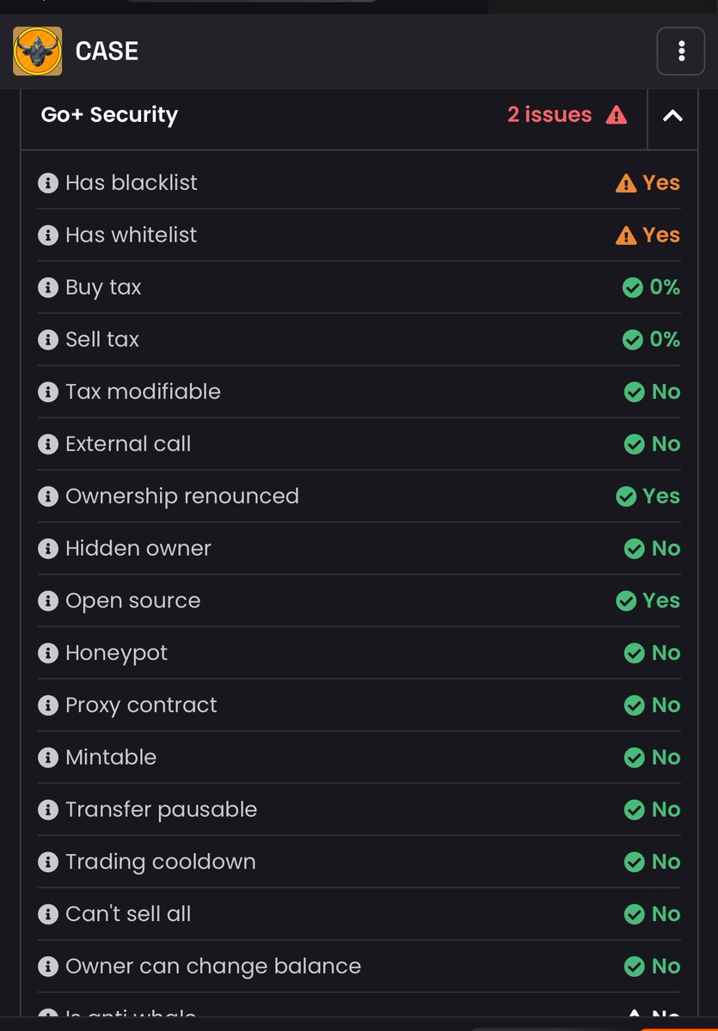Image resolution: width=718 pixels, height=1031 pixels.
Task: Collapse the Go+ Security section chevron
Action: (x=672, y=115)
